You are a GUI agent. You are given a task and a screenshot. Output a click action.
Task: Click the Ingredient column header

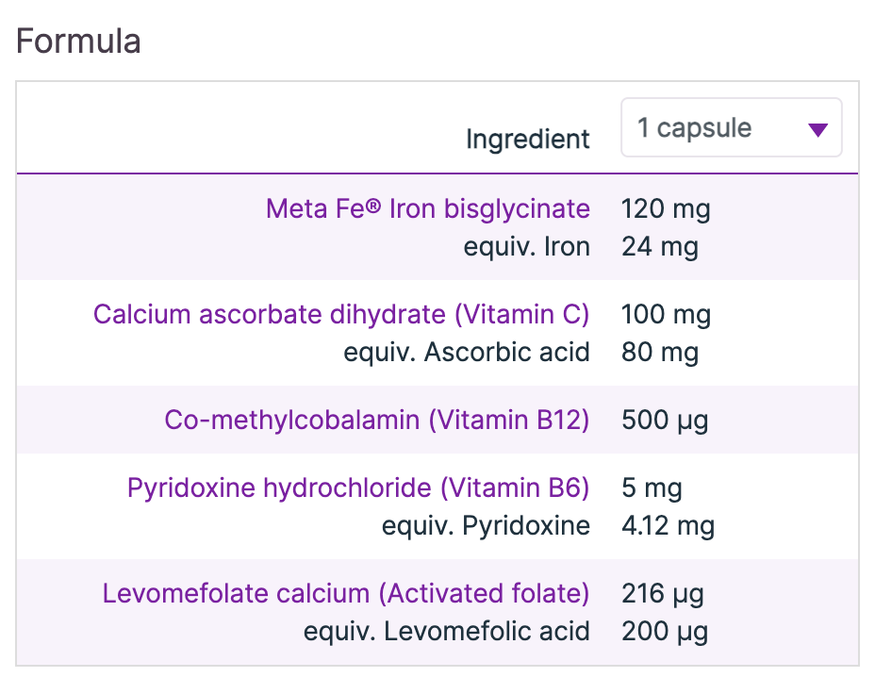tap(527, 140)
